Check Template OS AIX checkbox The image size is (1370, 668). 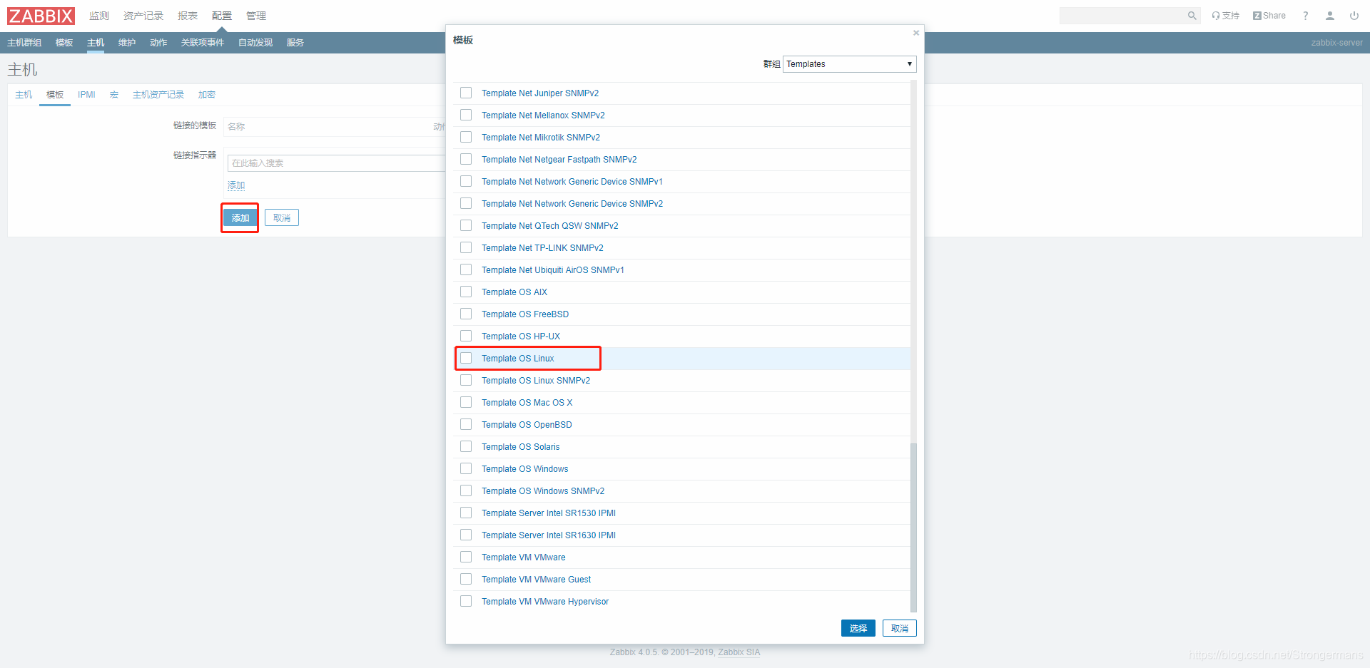point(466,292)
